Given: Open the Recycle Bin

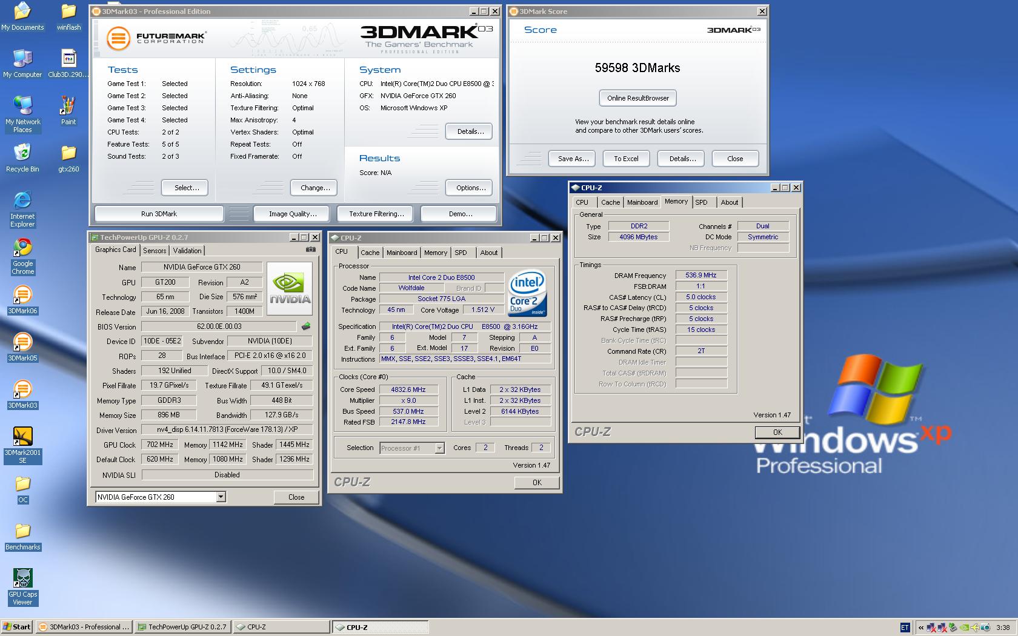Looking at the screenshot, I should coord(22,158).
